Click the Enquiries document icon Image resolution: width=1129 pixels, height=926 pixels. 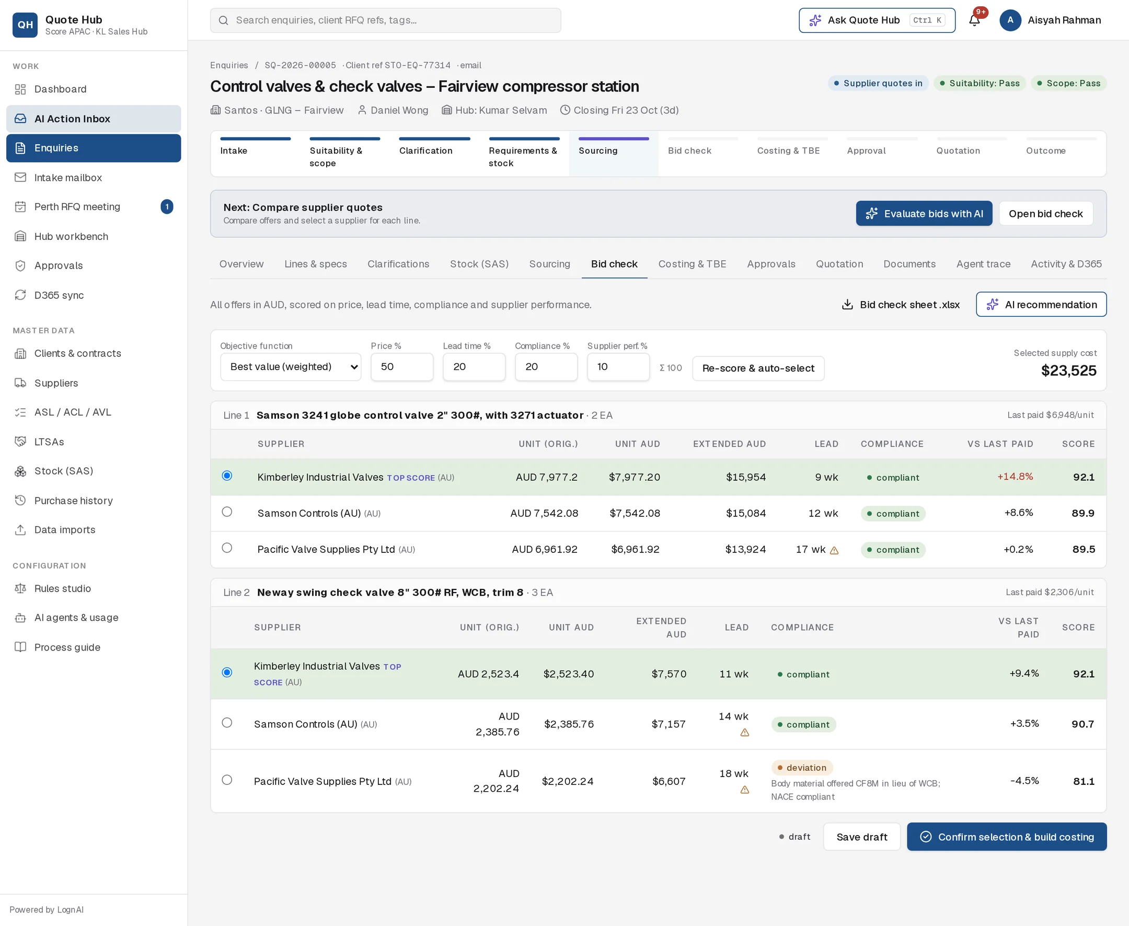tap(20, 148)
